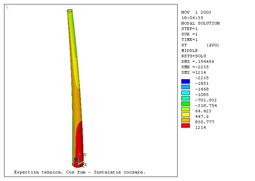Click the SY (AVG) stress component label
The width and height of the screenshot is (255, 181).
point(200,45)
